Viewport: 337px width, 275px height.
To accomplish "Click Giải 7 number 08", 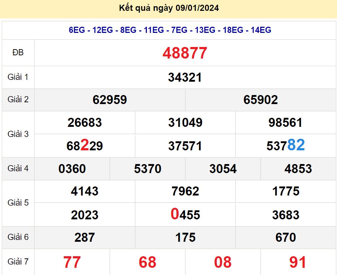I will (223, 262).
